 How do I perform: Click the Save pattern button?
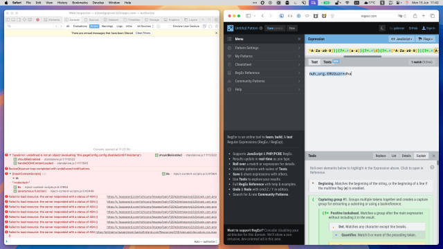click(x=275, y=28)
